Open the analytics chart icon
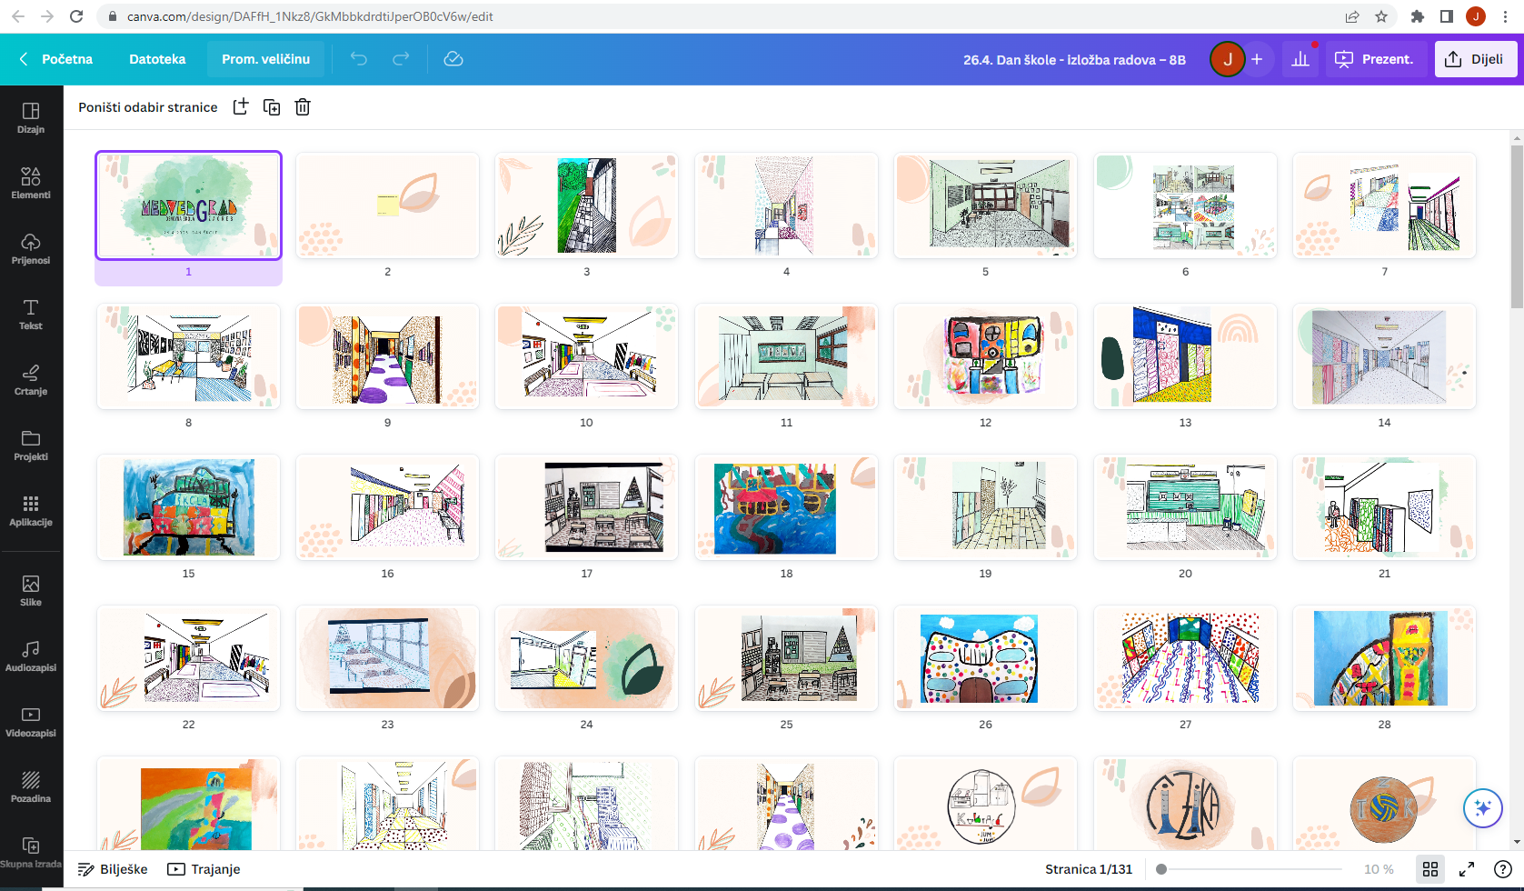The height and width of the screenshot is (891, 1524). tap(1300, 59)
